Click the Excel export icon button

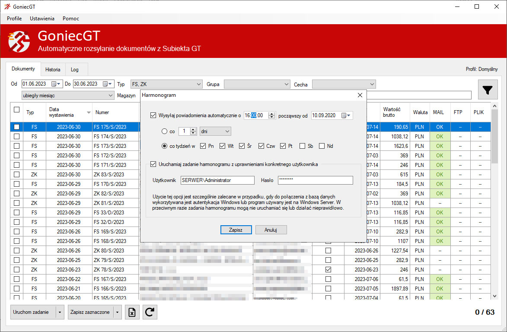(132, 312)
